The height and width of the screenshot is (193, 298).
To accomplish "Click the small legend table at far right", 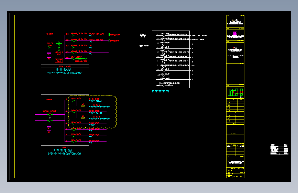I will [x=279, y=149].
